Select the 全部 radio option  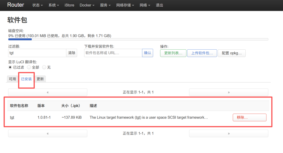point(29,67)
